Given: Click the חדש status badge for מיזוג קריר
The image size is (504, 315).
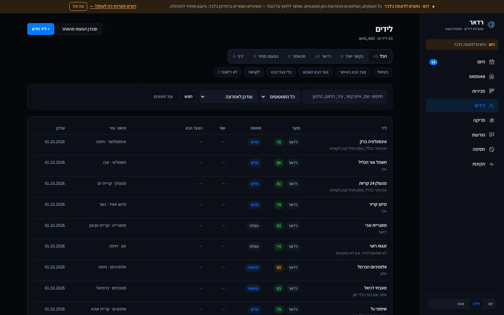Looking at the screenshot, I should click(x=255, y=205).
